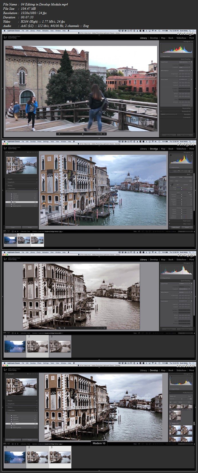Open the Slideshow module in the 00:04:31 frame
Viewport: 198px width, 473px height.
click(181, 259)
